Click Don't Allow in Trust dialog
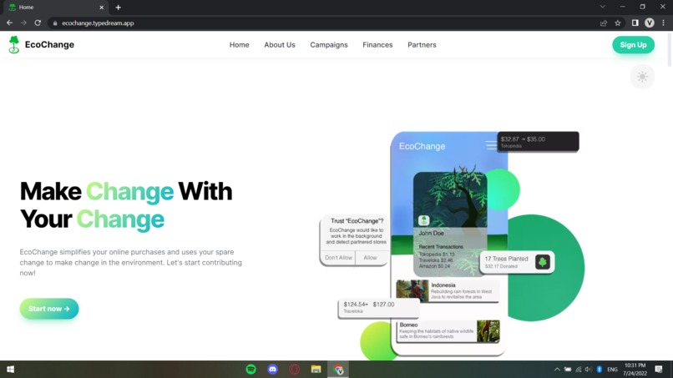This screenshot has height=378, width=673. click(338, 258)
